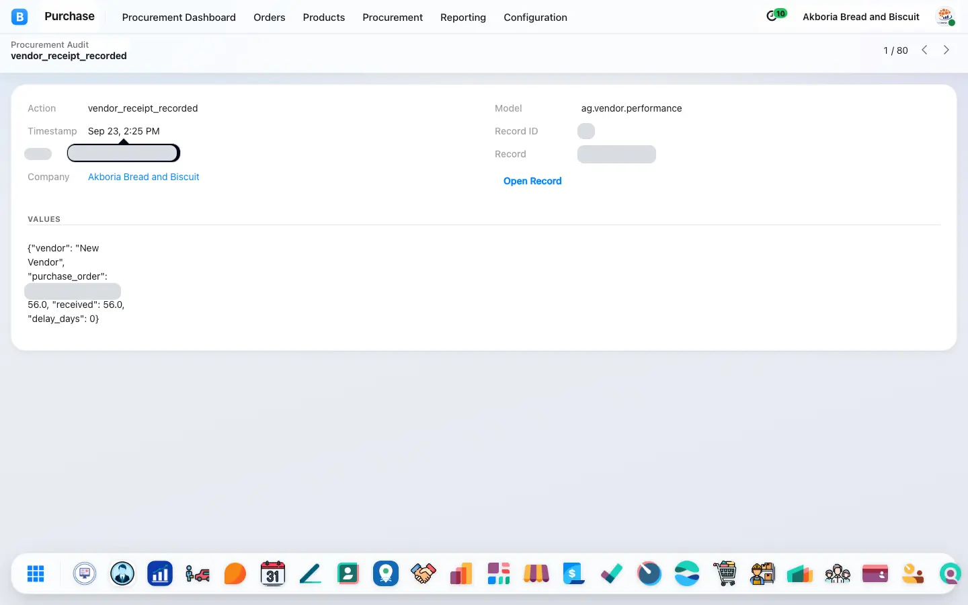Click the outlined field below Timestamp
The height and width of the screenshot is (605, 968).
[124, 153]
